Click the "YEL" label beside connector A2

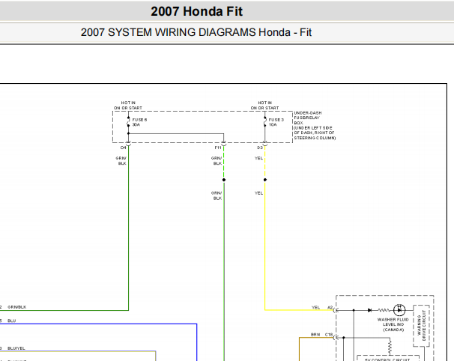tap(315, 307)
